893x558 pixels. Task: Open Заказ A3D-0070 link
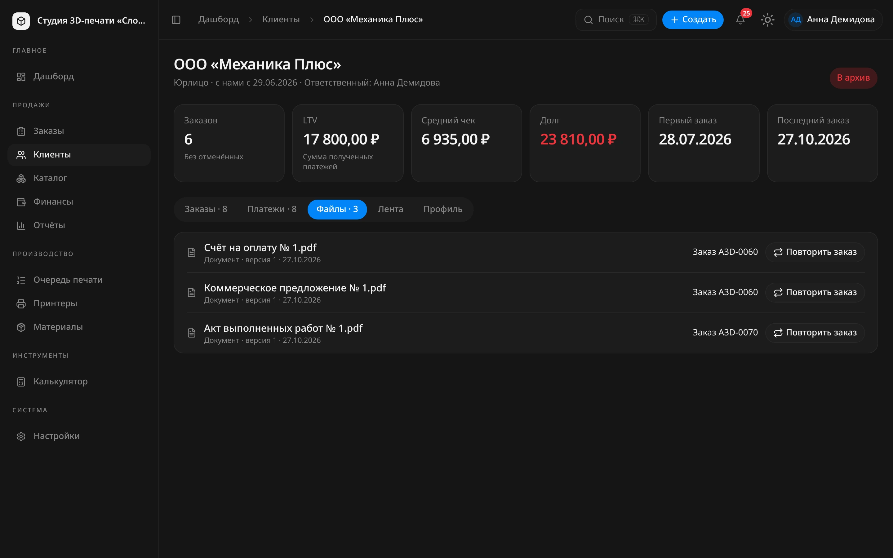(x=725, y=333)
